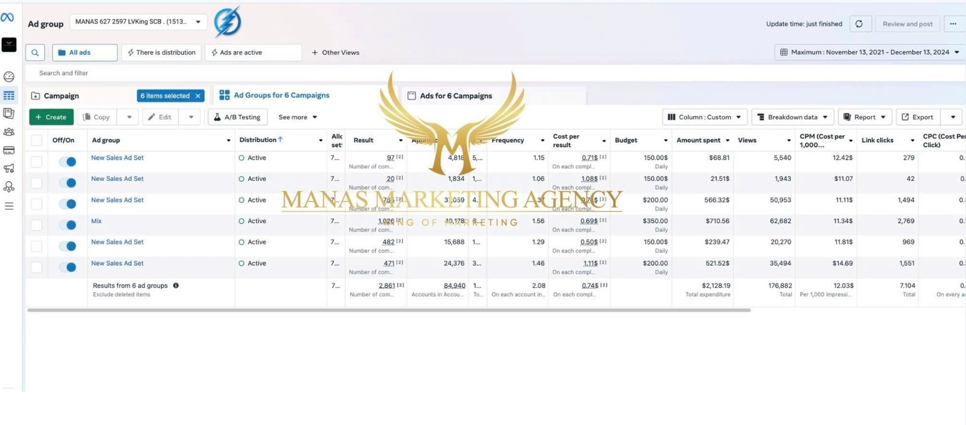Expand the Column: Custom dropdown
Image resolution: width=966 pixels, height=425 pixels.
coord(705,117)
